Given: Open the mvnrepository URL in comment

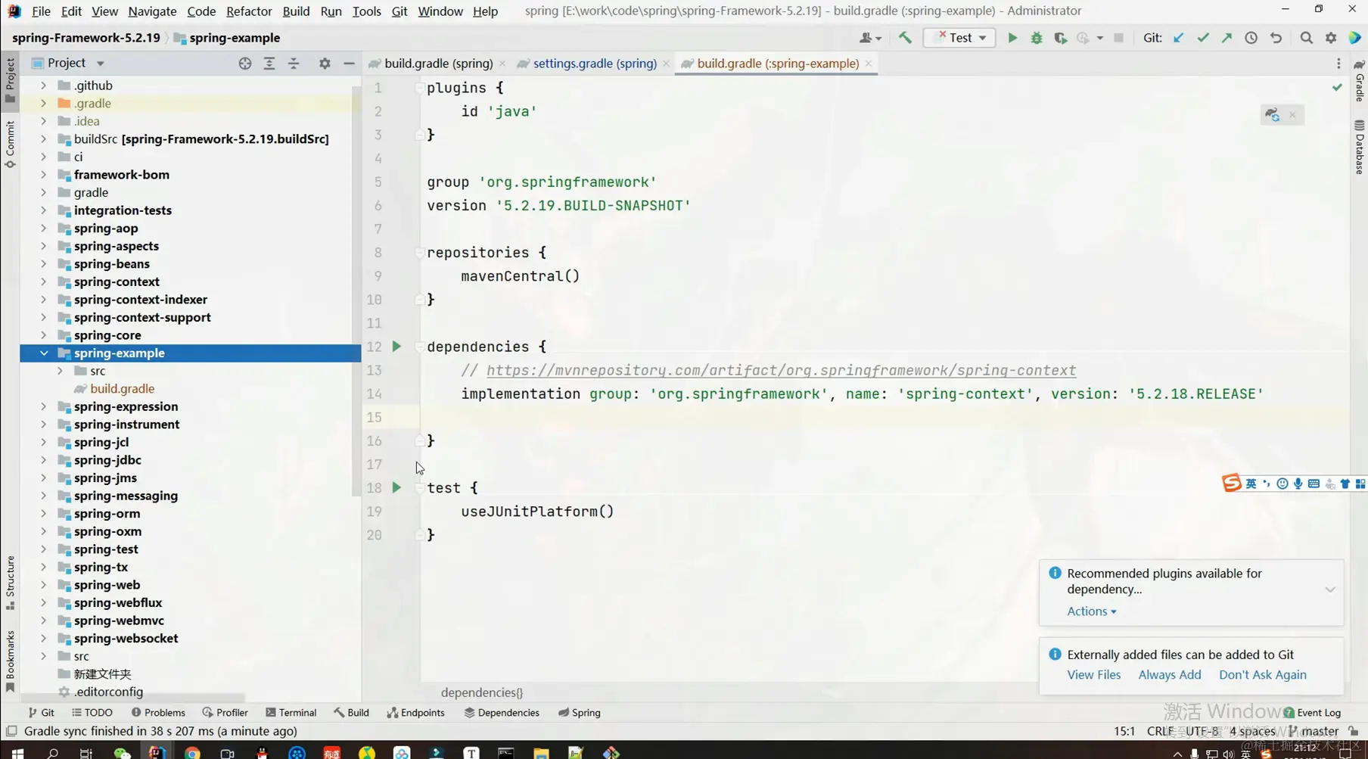Looking at the screenshot, I should click(781, 371).
